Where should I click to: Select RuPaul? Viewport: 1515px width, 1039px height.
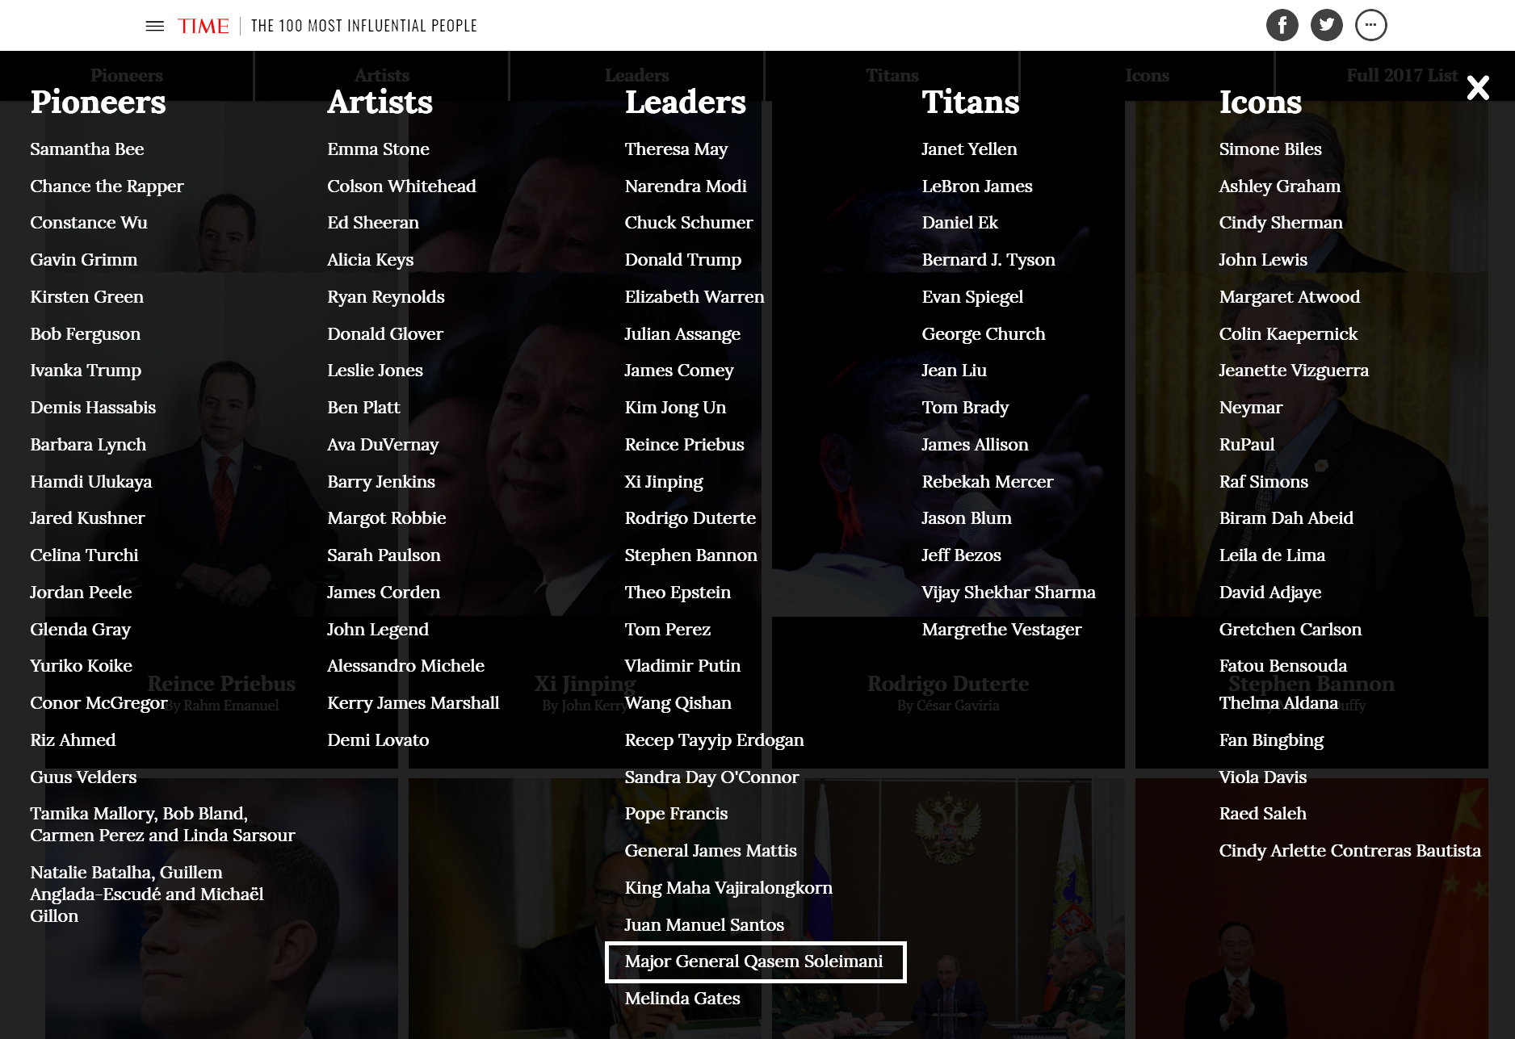point(1247,445)
